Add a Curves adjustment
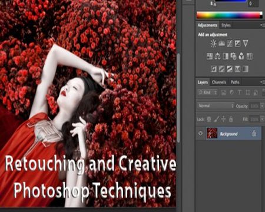Image resolution: width=265 pixels, height=212 pixels. (230, 44)
